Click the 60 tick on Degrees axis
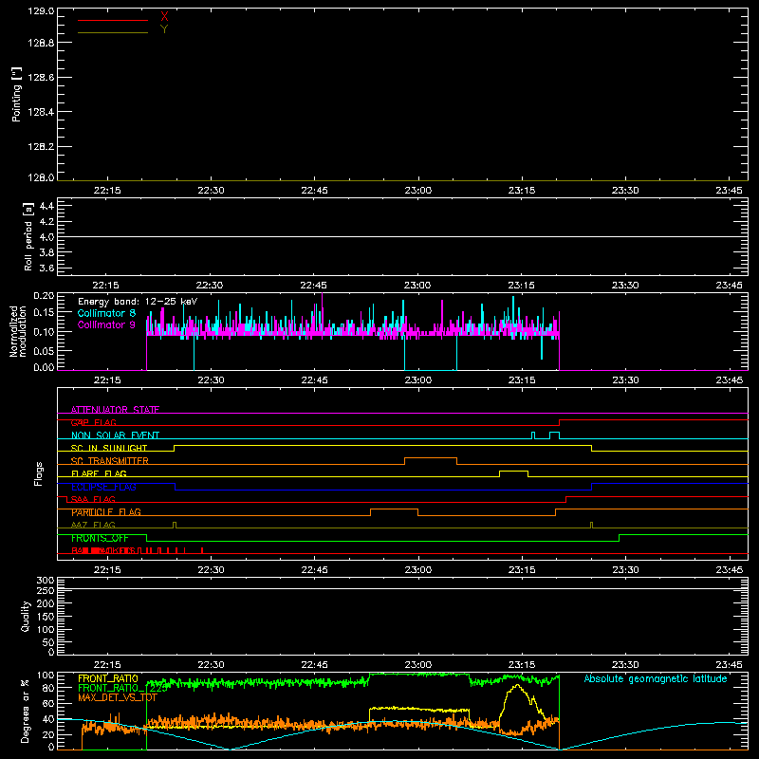Image resolution: width=759 pixels, height=759 pixels. point(48,703)
